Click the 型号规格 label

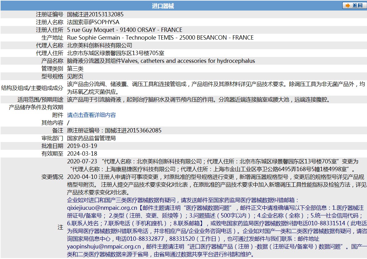point(52,76)
